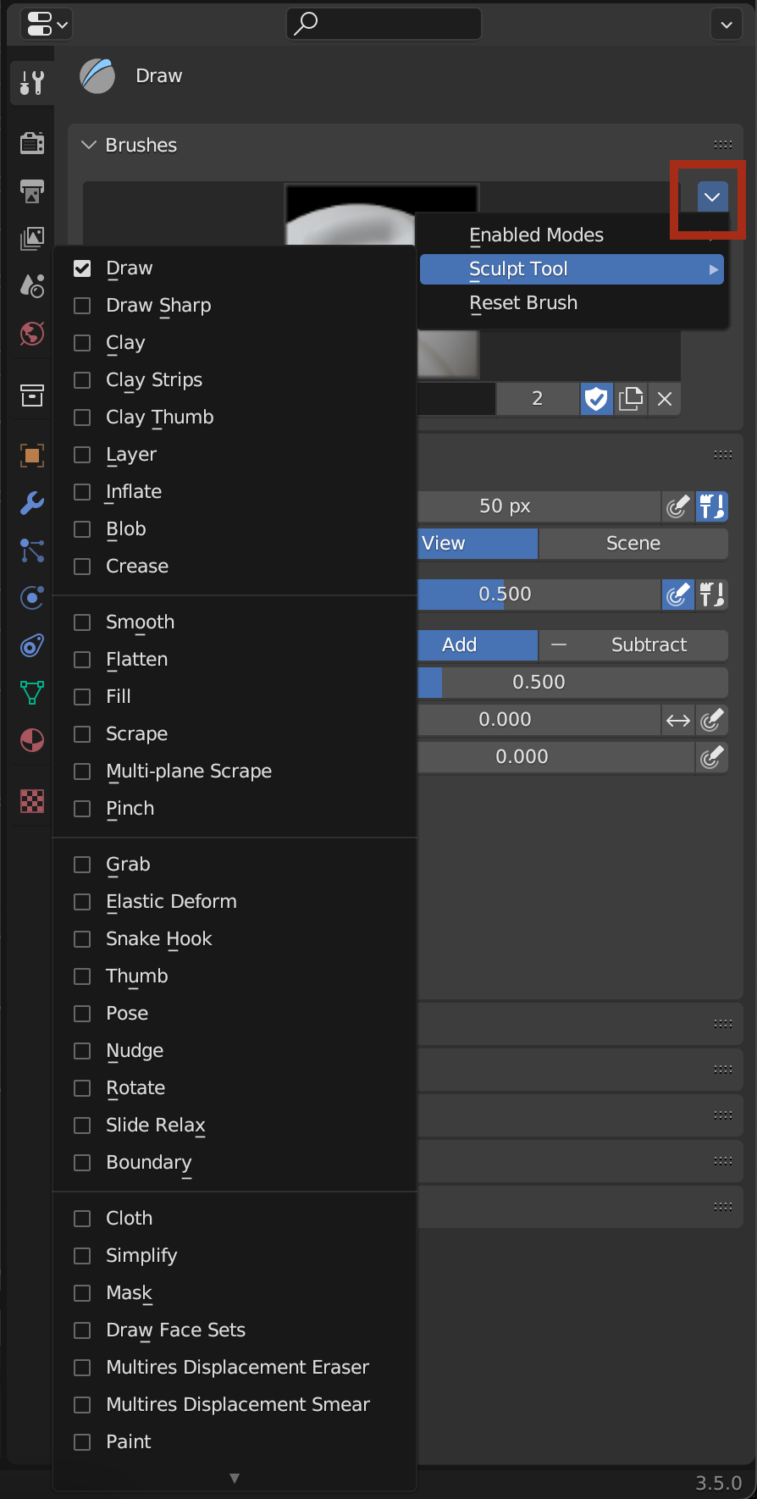This screenshot has width=757, height=1499.
Task: Click the invert pressure arrows icon
Action: pyautogui.click(x=678, y=720)
